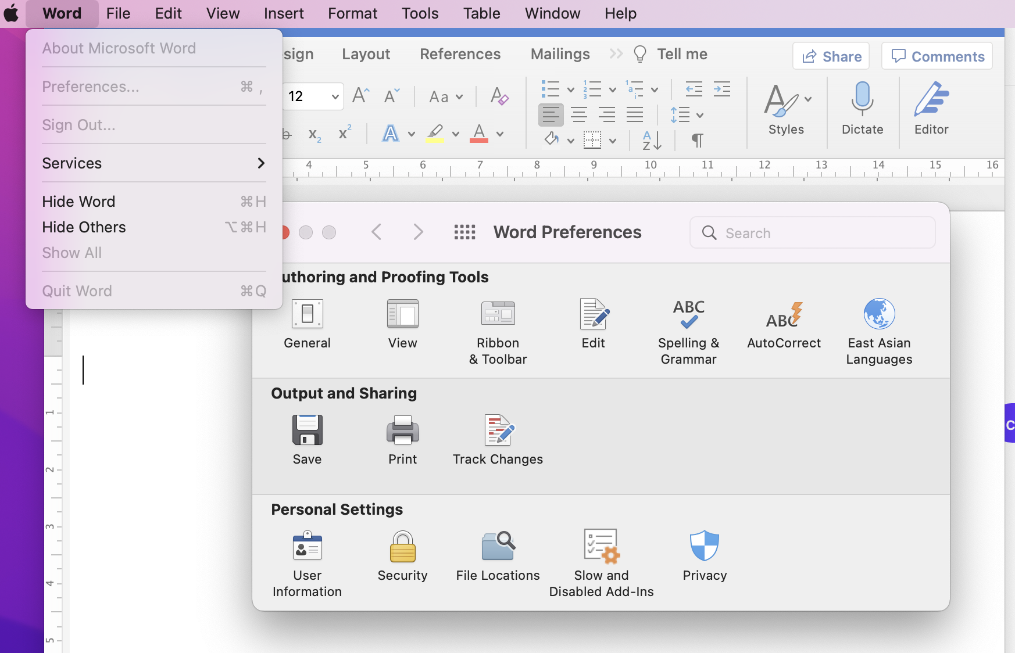Expand multilevel list dropdown

click(x=655, y=89)
